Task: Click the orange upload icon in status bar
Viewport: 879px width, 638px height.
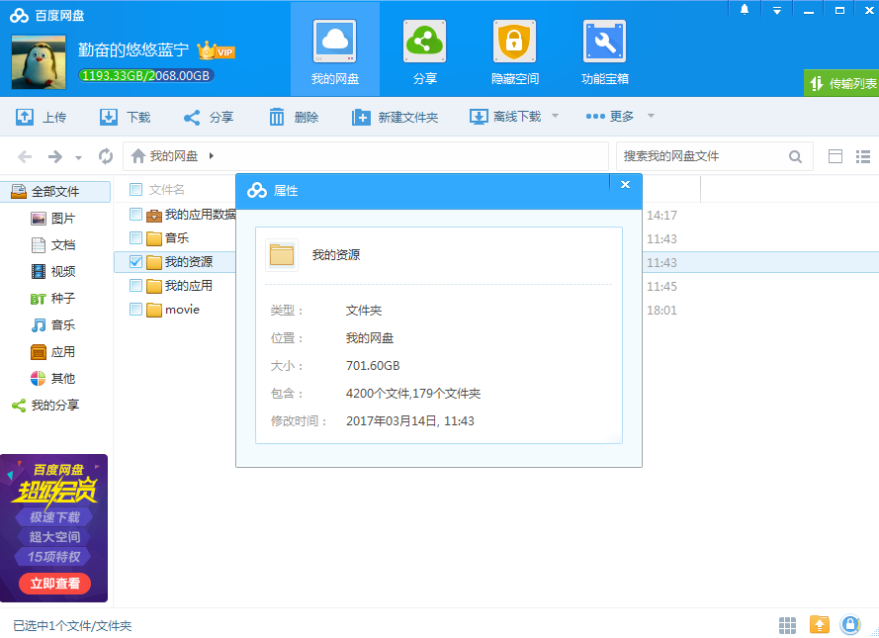Action: [x=819, y=624]
